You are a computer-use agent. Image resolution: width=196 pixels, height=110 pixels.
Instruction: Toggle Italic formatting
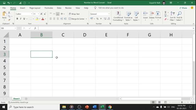tap(21, 19)
